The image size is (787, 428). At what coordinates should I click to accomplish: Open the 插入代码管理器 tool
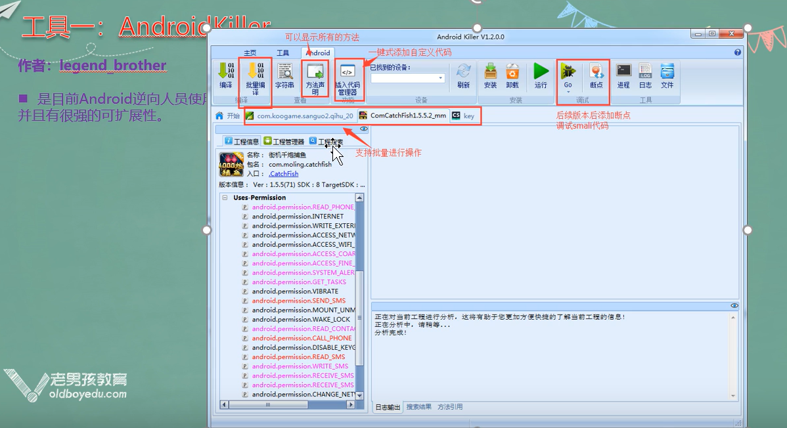coord(348,79)
